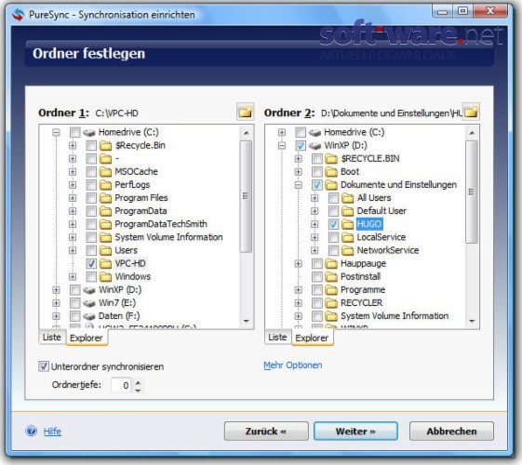Open folder browse icon for Ordner 2

(x=471, y=113)
